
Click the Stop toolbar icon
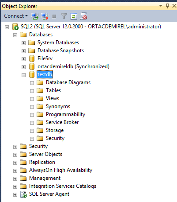point(54,16)
